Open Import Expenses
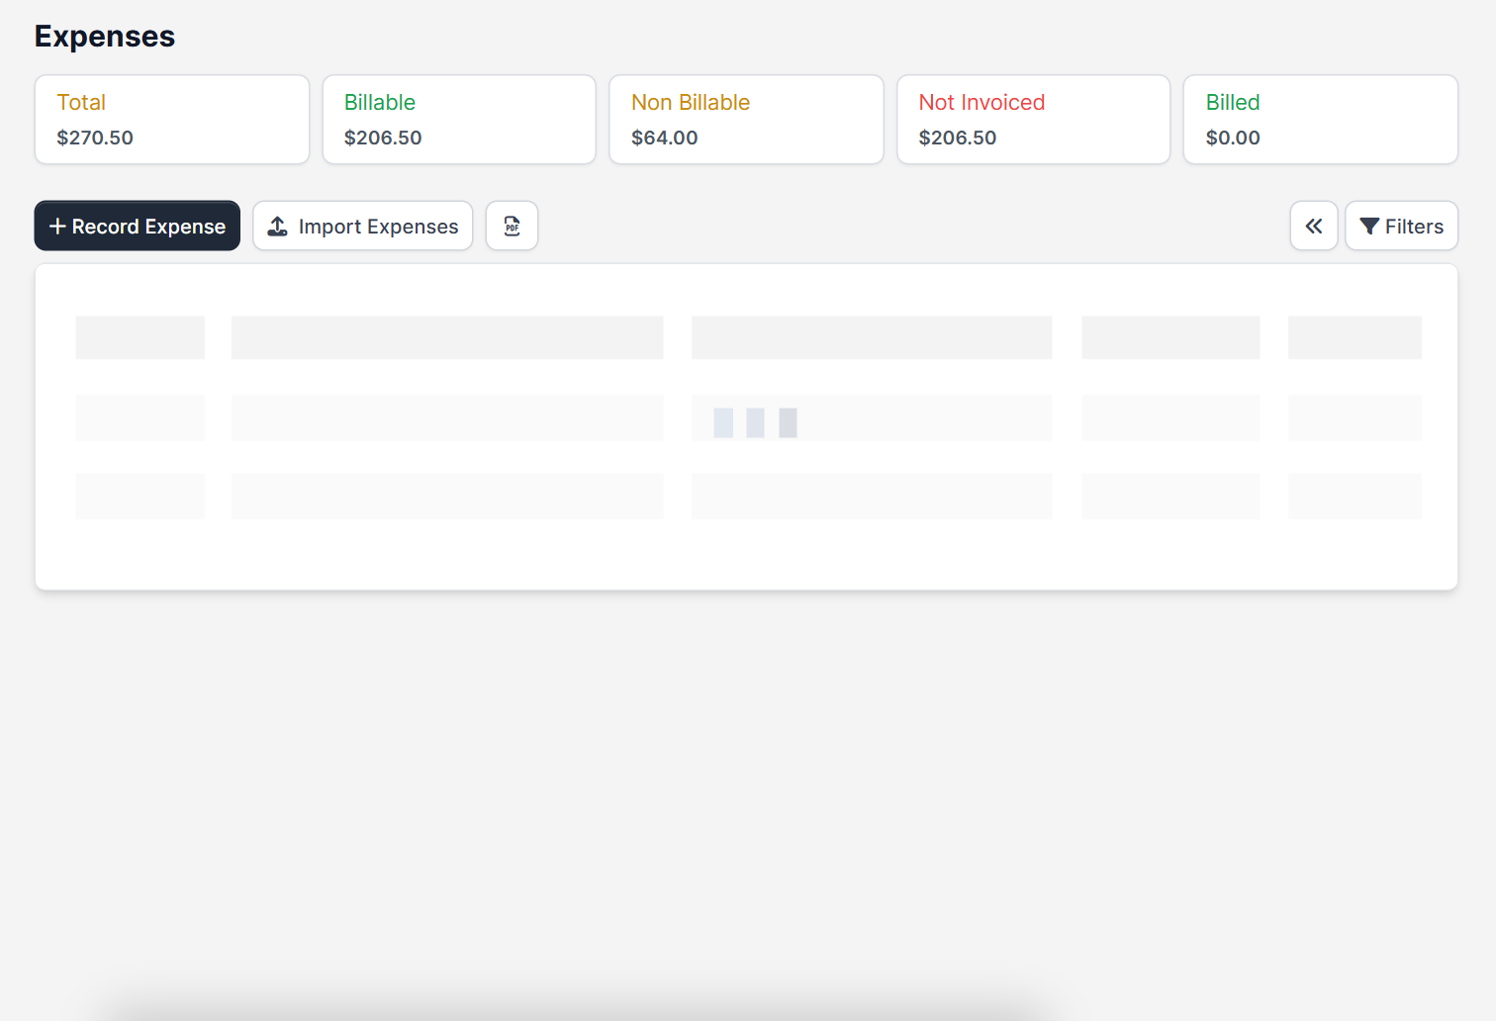The width and height of the screenshot is (1496, 1021). point(363,226)
